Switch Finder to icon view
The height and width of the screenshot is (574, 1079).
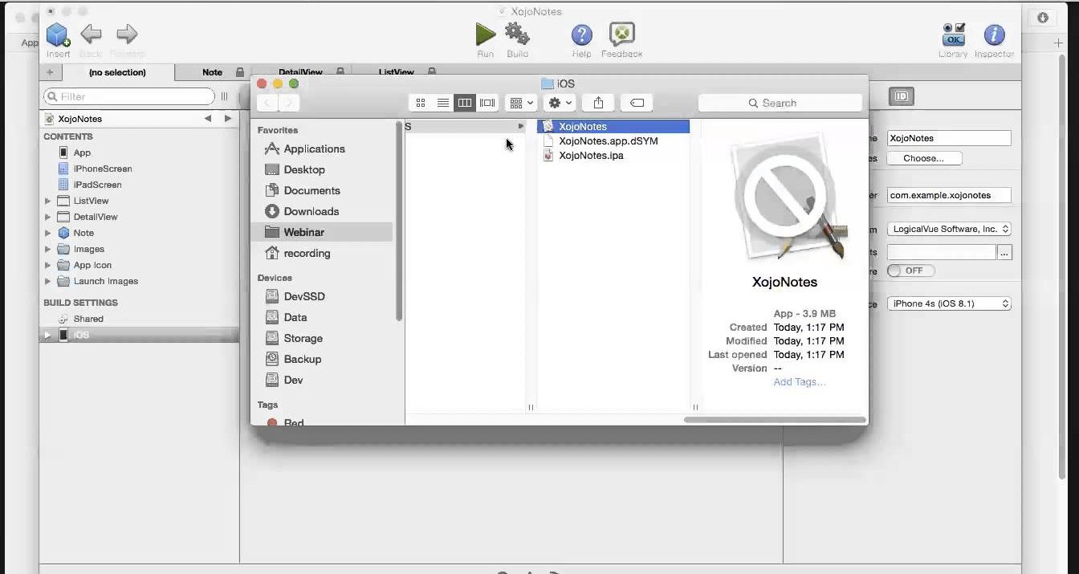click(x=420, y=103)
